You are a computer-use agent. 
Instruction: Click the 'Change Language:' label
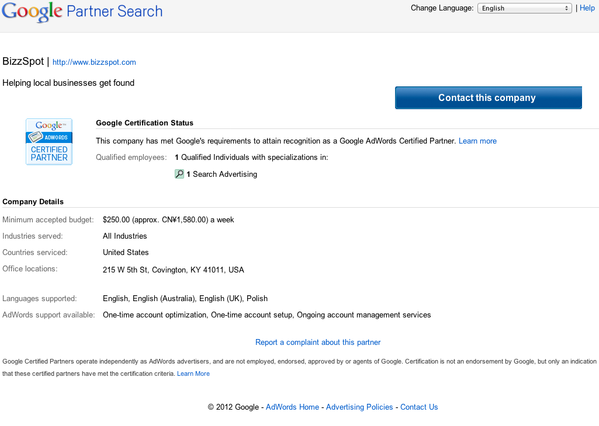(442, 8)
